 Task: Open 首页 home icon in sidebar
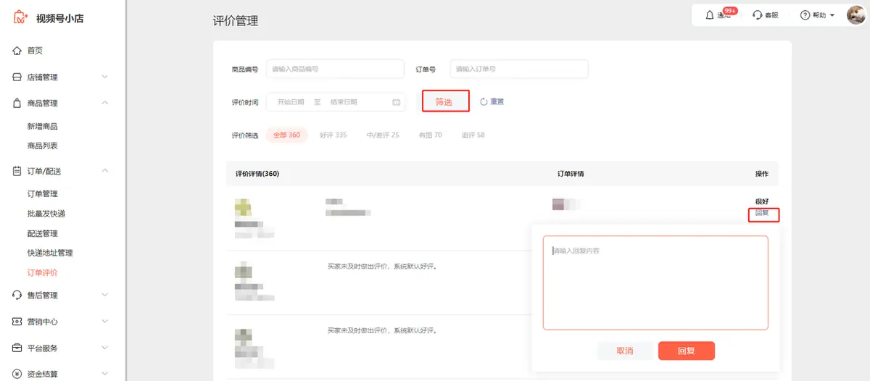click(17, 51)
